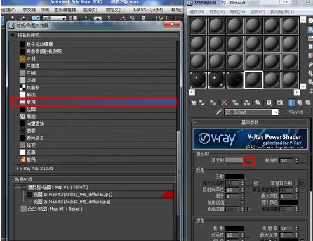The image size is (313, 241).
Task: Click 反射 reflection black color swatch
Action: point(235,176)
